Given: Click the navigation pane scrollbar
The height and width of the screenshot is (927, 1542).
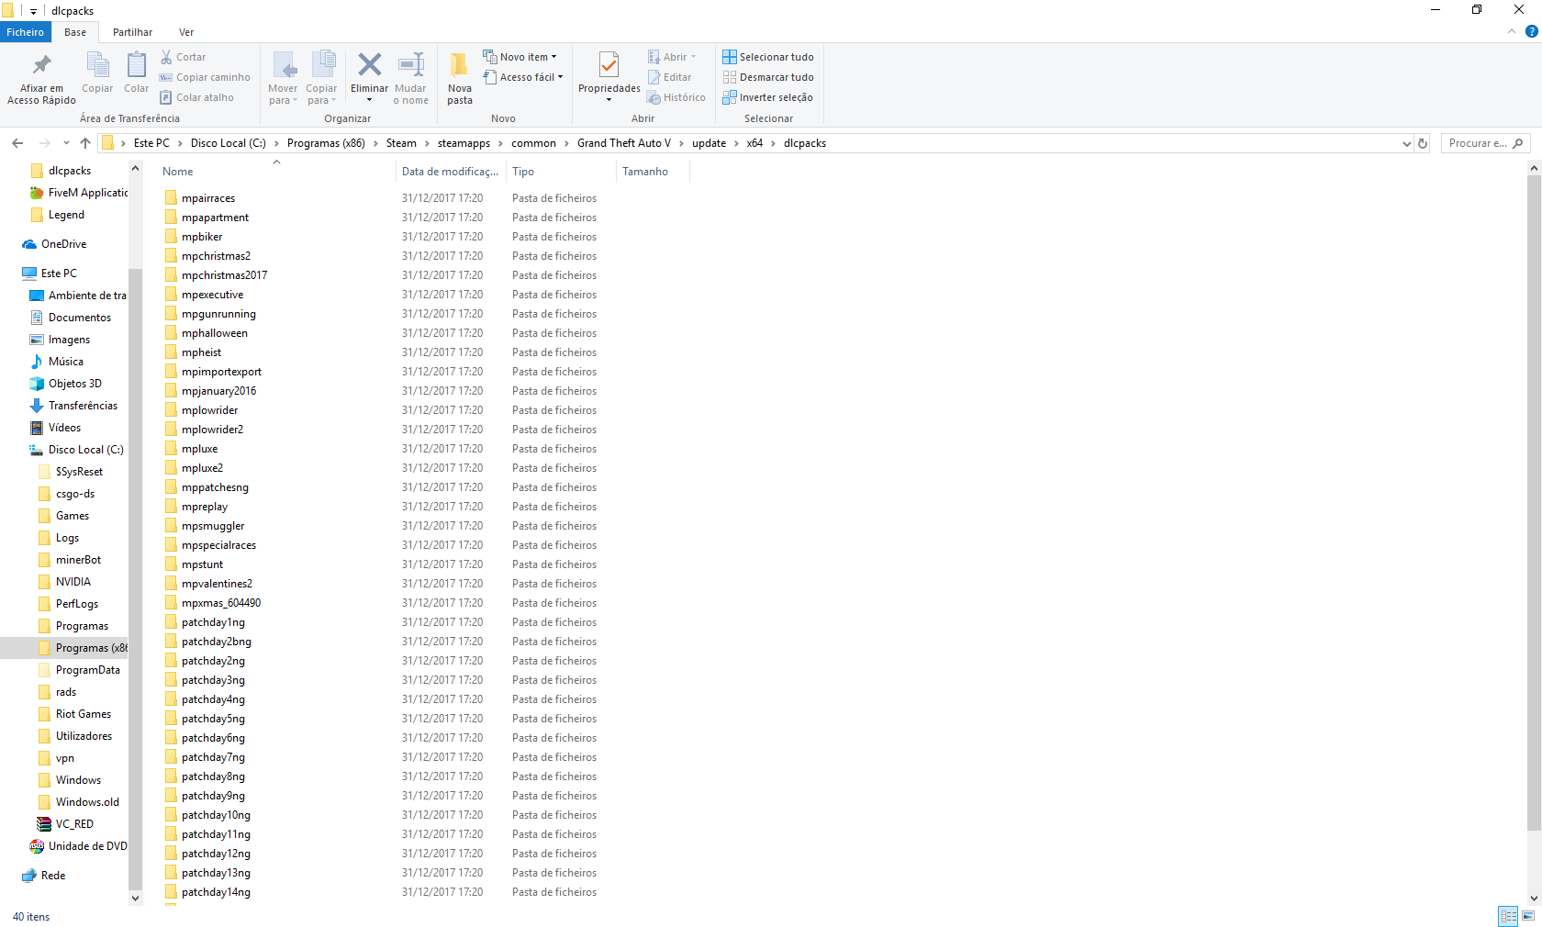Looking at the screenshot, I should coord(135,578).
